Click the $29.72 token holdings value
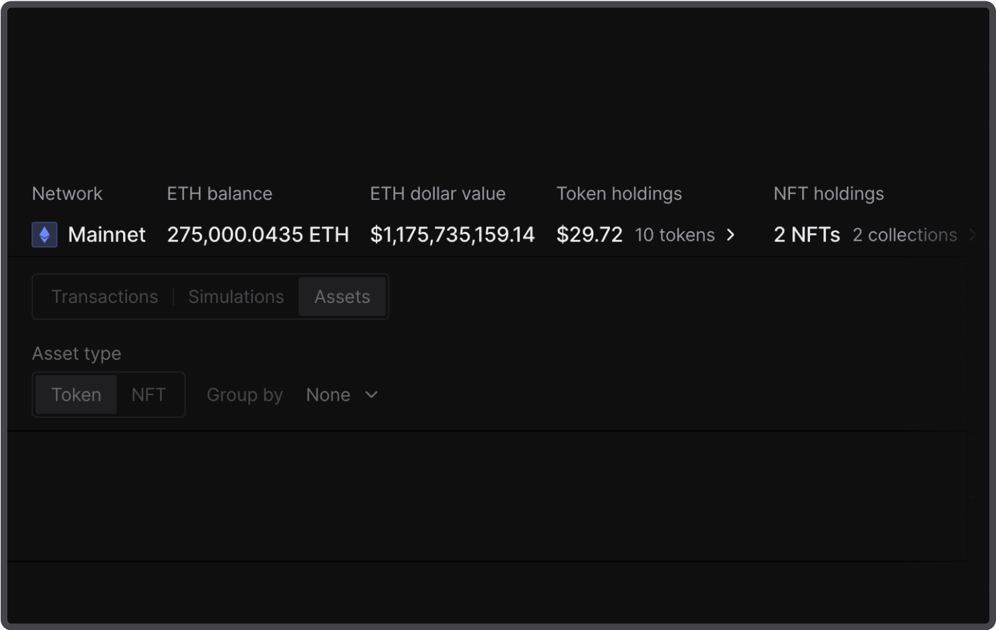The image size is (996, 630). point(589,235)
